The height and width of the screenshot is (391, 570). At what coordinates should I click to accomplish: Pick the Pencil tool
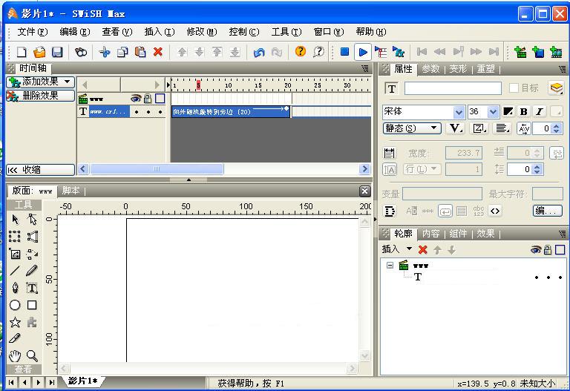click(x=32, y=271)
